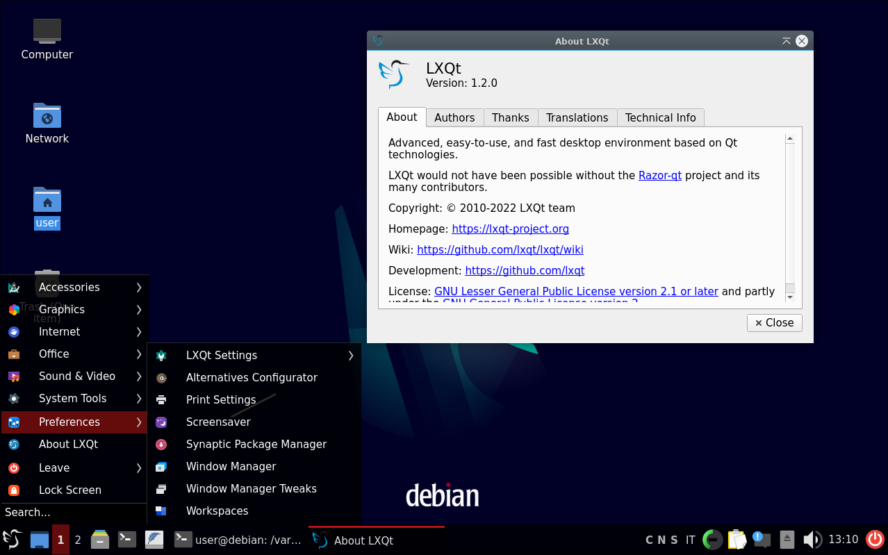Expand the Office submenu
Screen dimensions: 888x555
74,354
